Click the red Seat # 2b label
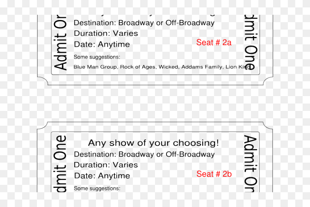Screen dimensions: 310x207 [214, 174]
